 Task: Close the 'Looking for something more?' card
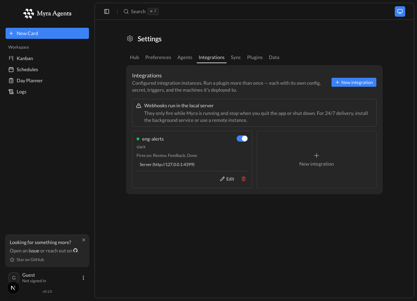click(84, 240)
